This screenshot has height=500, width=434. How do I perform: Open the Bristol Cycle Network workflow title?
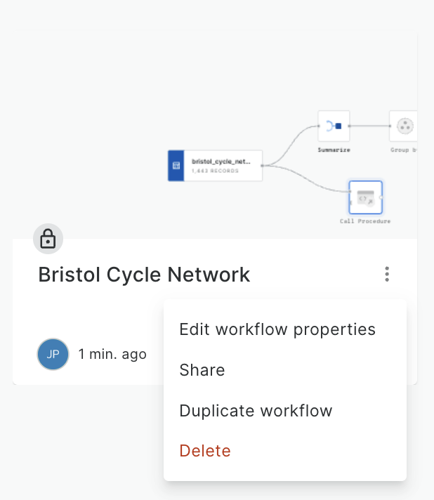pos(144,275)
